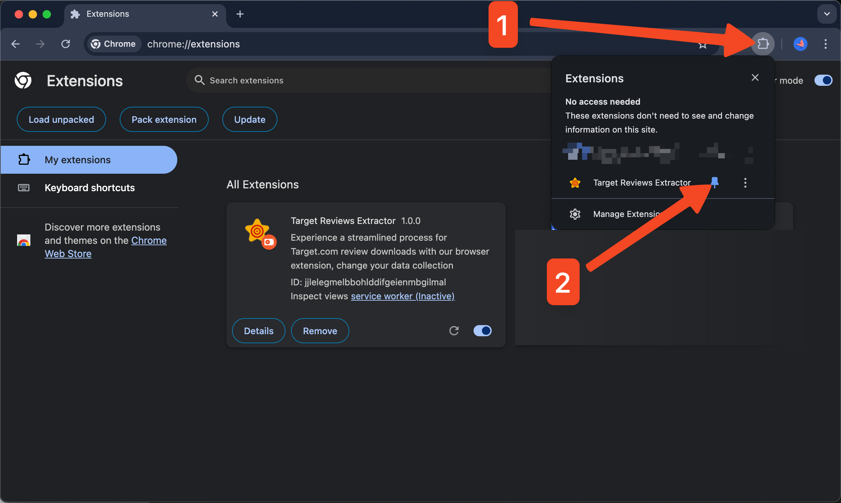The height and width of the screenshot is (503, 841).
Task: Disable the Target Reviews Extractor toggle
Action: click(x=483, y=331)
